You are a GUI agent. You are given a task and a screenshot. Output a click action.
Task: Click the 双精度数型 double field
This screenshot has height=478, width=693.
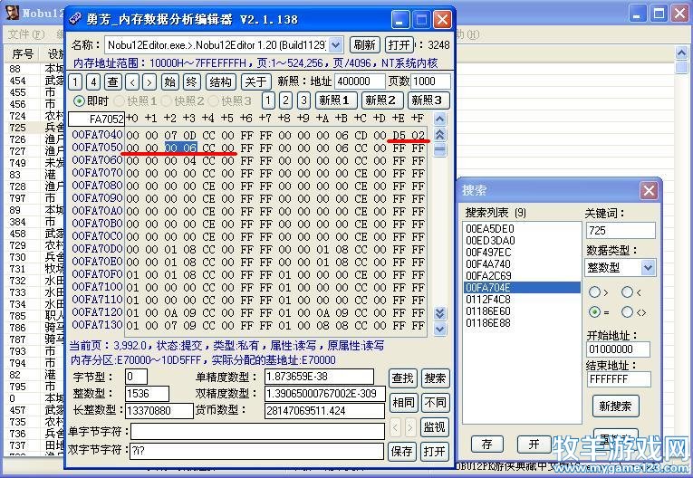coord(325,394)
